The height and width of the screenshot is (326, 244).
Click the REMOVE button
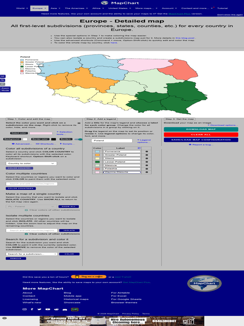[16, 259]
